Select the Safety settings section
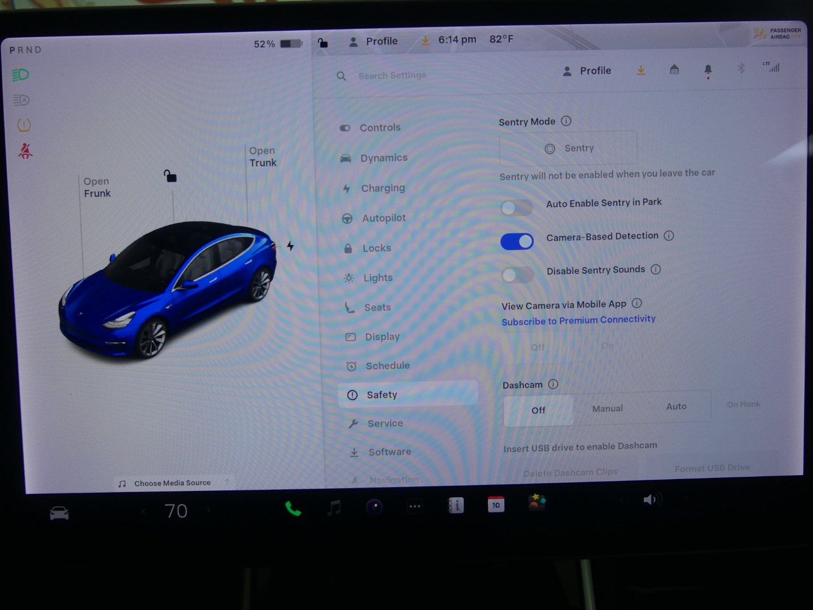 pyautogui.click(x=408, y=394)
